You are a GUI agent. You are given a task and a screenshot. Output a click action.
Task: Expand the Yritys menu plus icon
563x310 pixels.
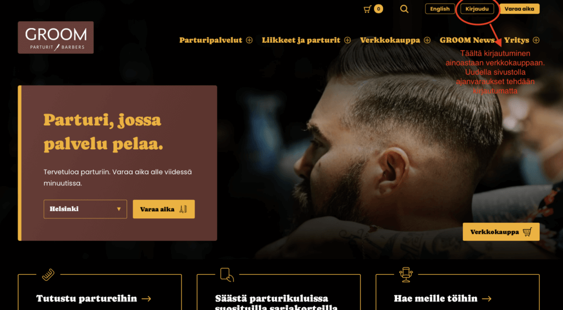tap(536, 40)
